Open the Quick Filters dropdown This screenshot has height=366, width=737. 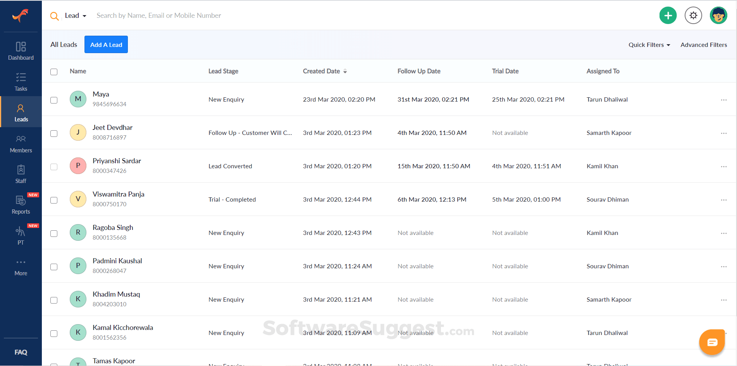(x=649, y=45)
